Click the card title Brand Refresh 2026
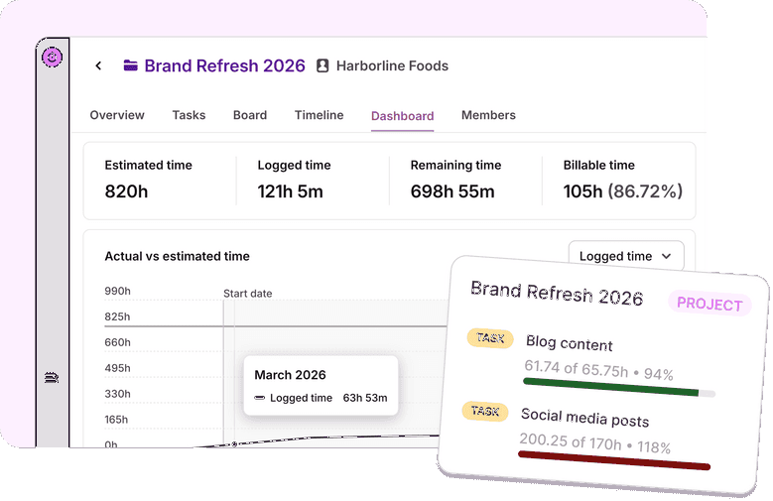Image resolution: width=773 pixels, height=501 pixels. 557,294
